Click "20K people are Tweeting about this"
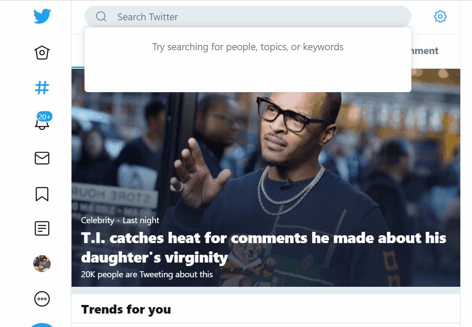 [x=147, y=274]
